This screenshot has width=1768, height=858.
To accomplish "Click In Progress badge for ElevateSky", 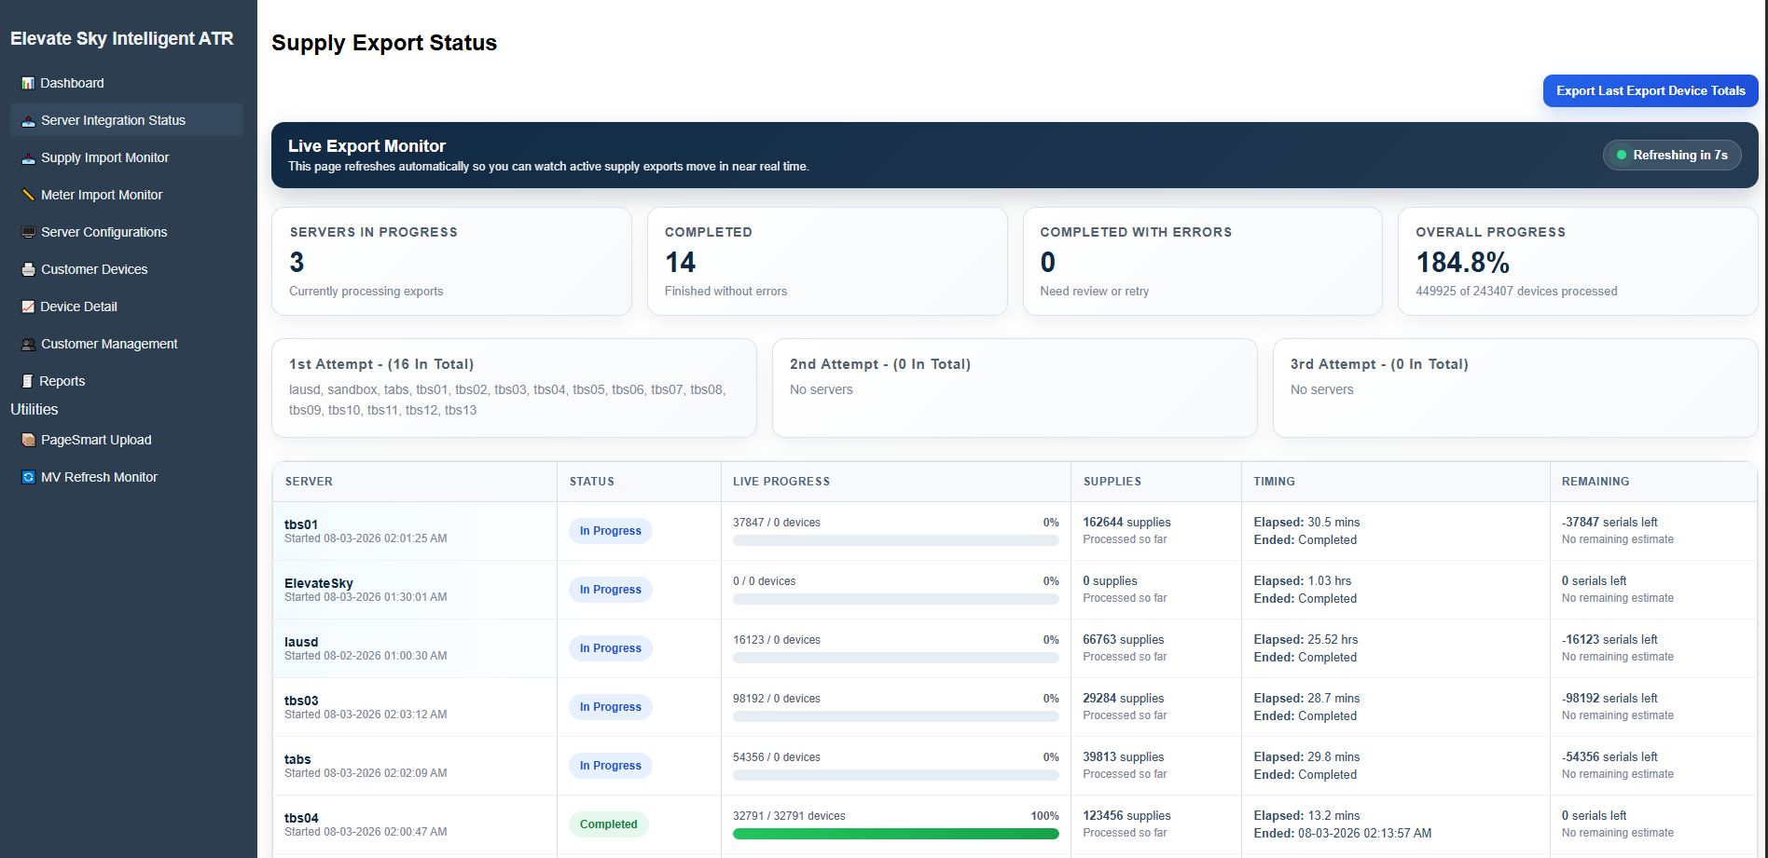I will [611, 590].
